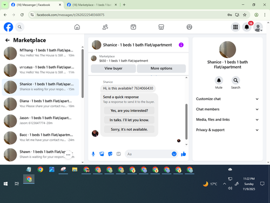Open MThang conversation
This screenshot has height=203, width=270.
click(x=40, y=53)
